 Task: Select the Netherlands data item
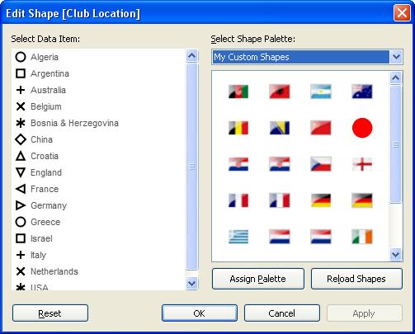pos(54,271)
